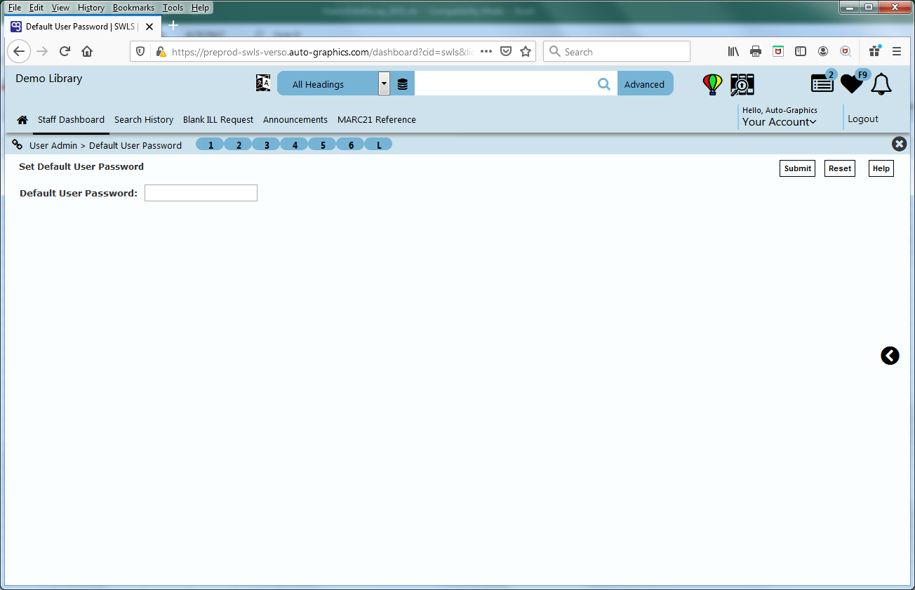Select breadcrumb pill 1
The height and width of the screenshot is (590, 915).
click(211, 145)
